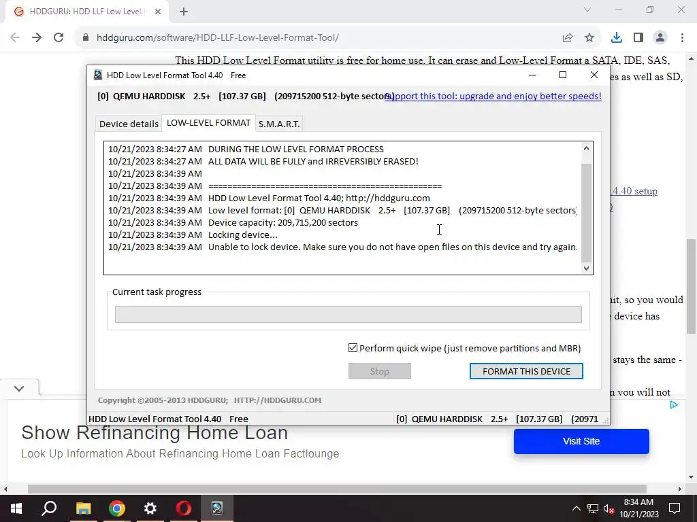Click the page scroll left arrow

(5, 489)
